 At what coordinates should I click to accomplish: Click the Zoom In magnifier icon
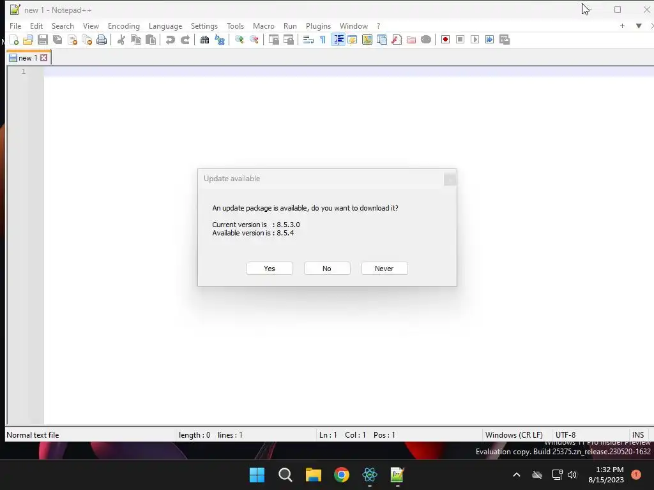click(239, 40)
